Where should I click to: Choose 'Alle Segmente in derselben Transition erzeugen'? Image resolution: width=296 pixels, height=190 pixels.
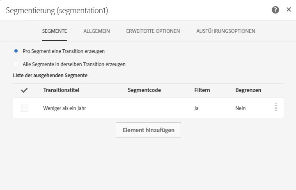(x=16, y=64)
